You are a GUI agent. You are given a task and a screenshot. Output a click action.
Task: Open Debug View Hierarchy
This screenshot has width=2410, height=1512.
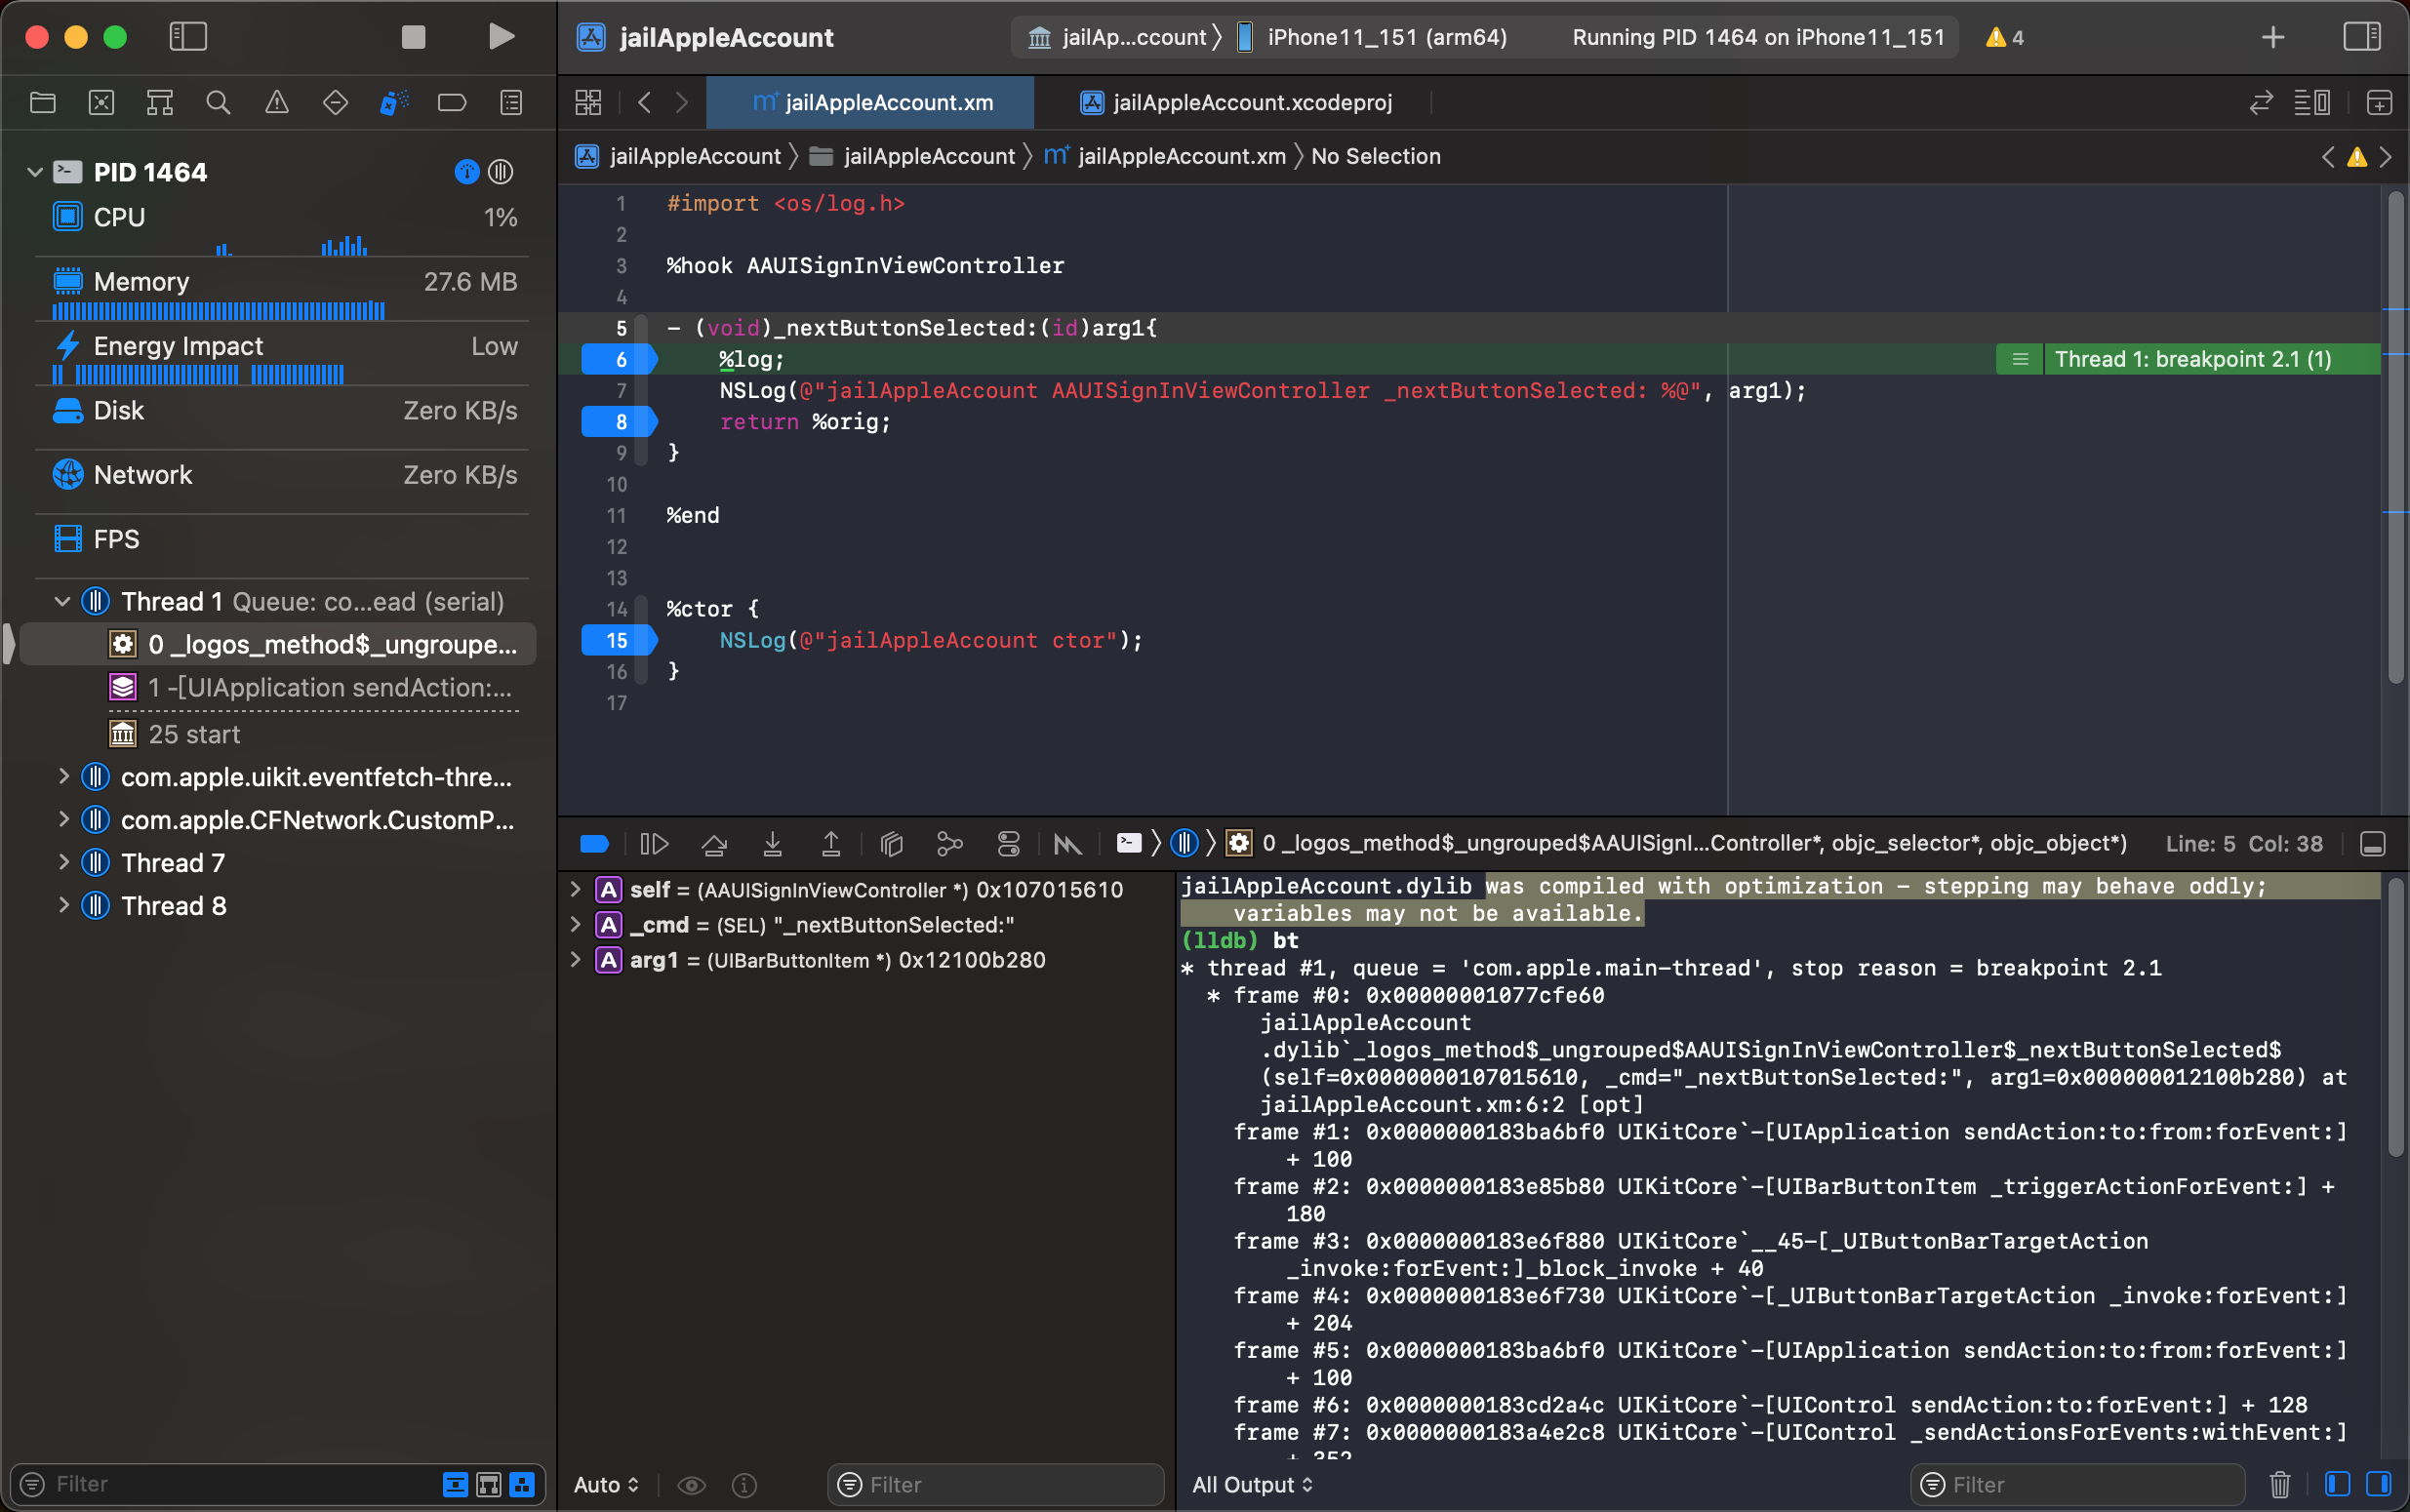tap(891, 844)
